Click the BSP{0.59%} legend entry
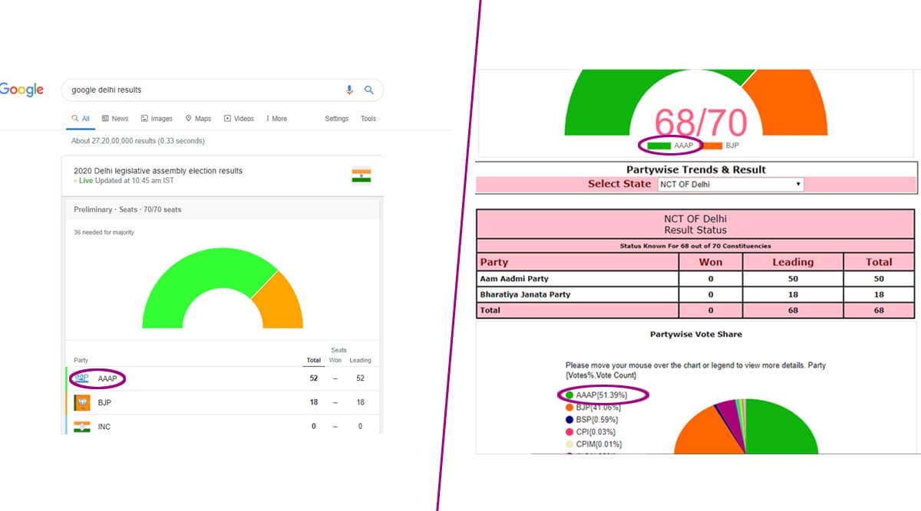921x511 pixels. (x=591, y=420)
